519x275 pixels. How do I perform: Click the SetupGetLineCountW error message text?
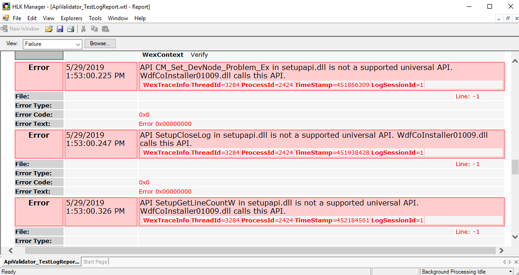pyautogui.click(x=279, y=207)
